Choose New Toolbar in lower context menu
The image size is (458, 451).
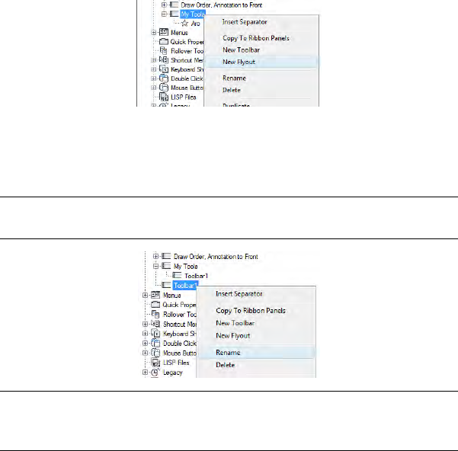pos(256,323)
